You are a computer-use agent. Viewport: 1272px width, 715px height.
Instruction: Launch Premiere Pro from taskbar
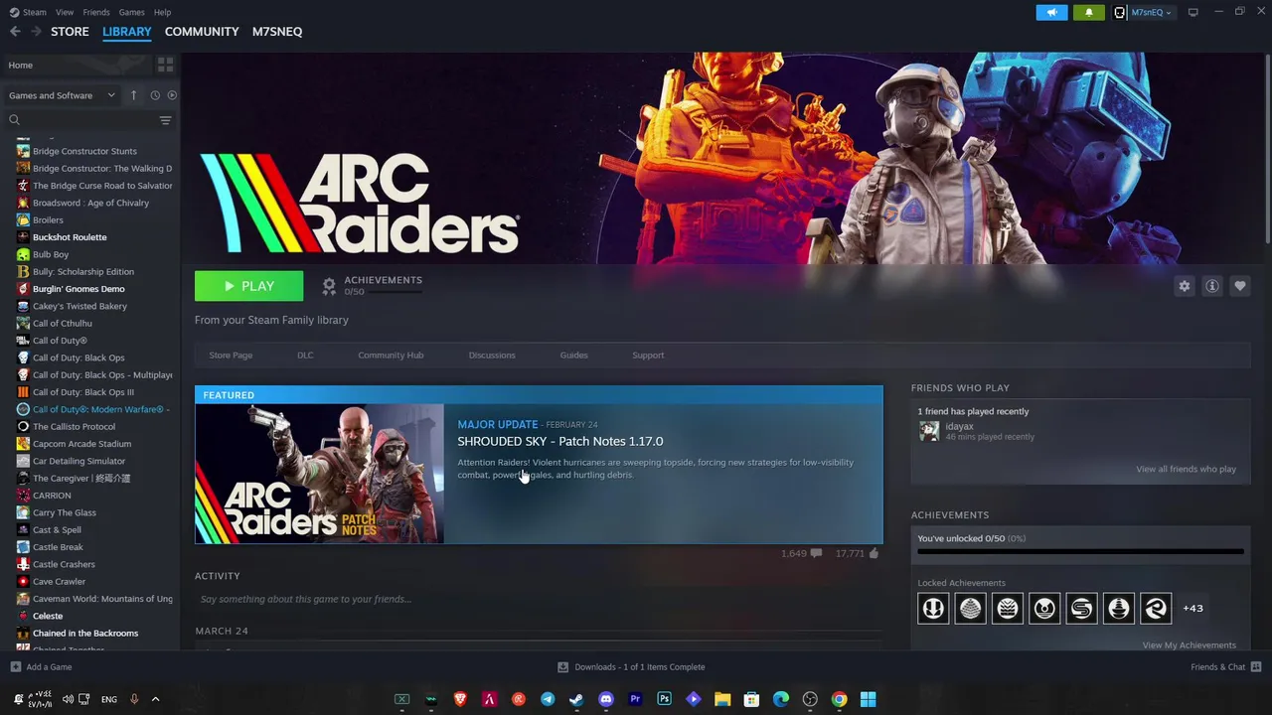[635, 699]
